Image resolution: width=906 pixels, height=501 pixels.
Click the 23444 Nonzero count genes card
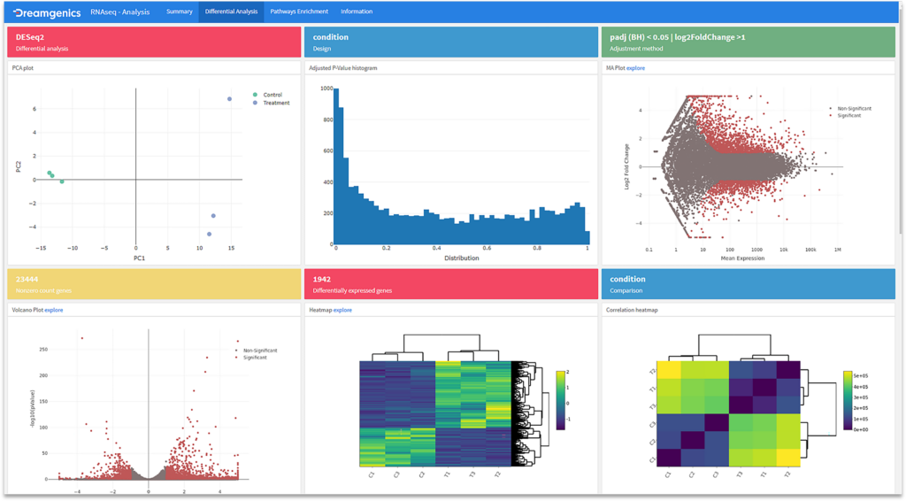(x=154, y=284)
